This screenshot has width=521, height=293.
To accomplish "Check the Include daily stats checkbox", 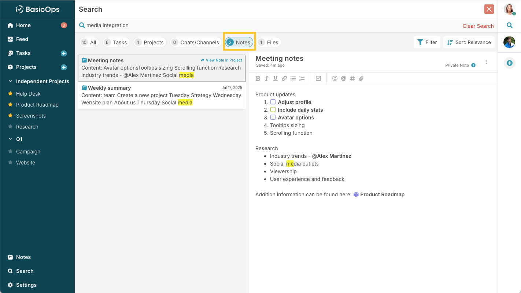I will (273, 110).
